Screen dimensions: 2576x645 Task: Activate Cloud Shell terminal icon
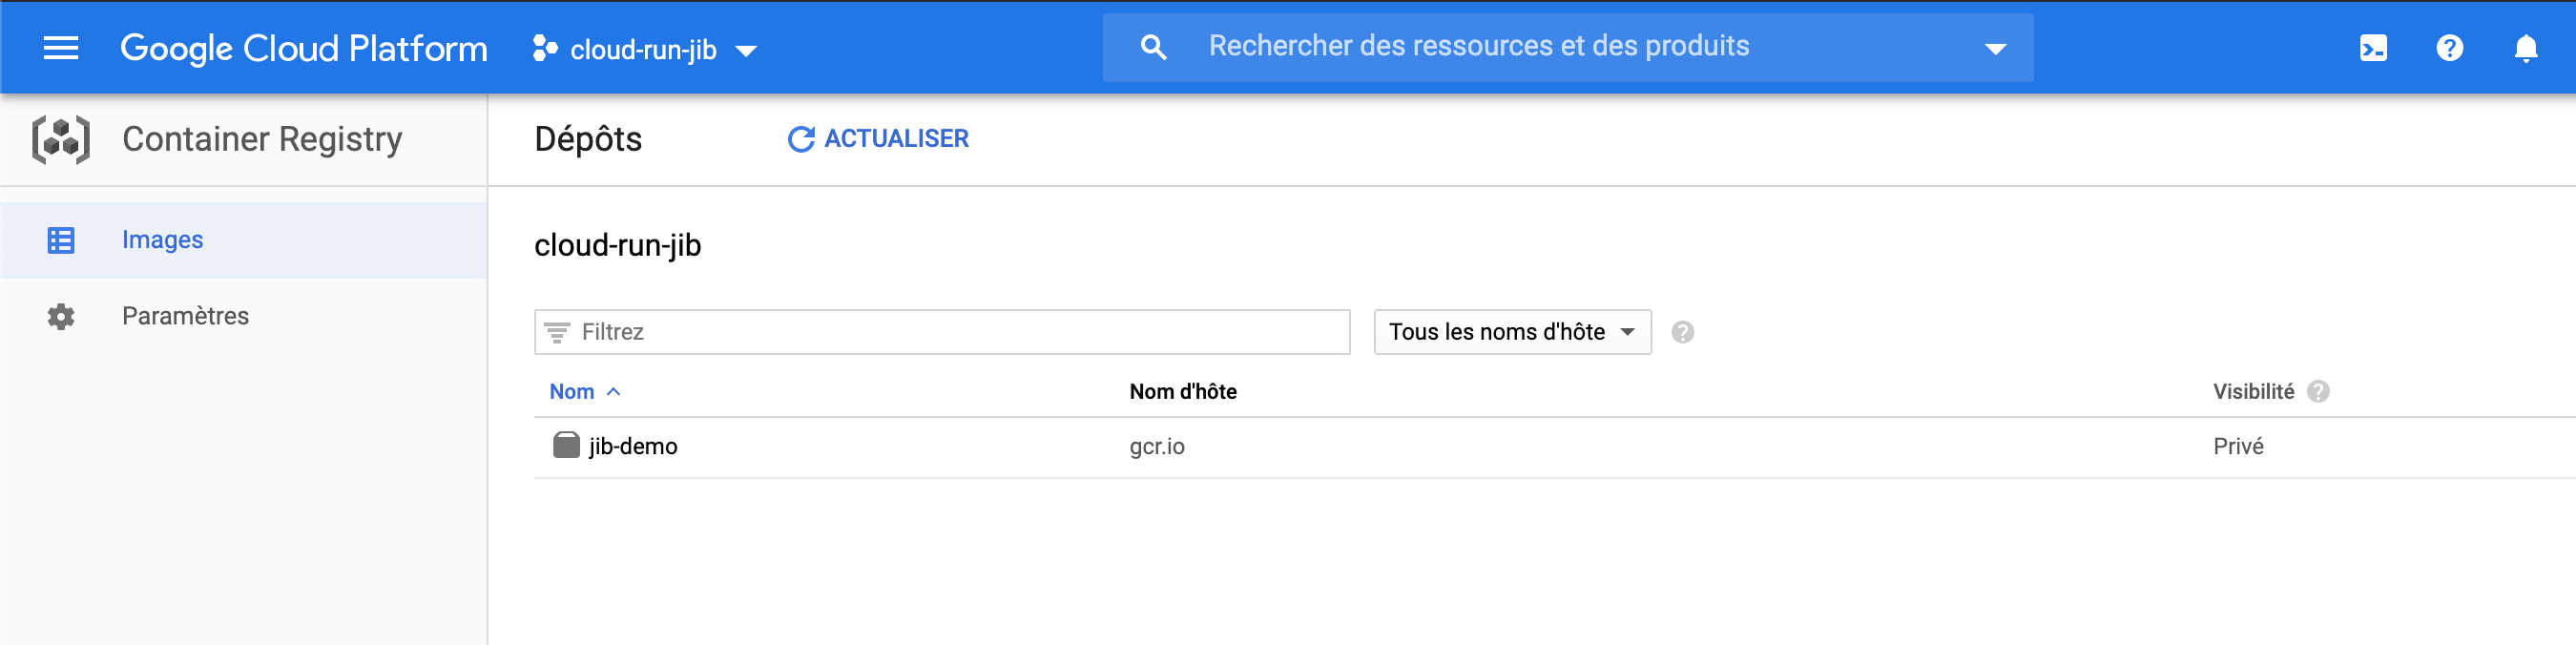point(2373,48)
